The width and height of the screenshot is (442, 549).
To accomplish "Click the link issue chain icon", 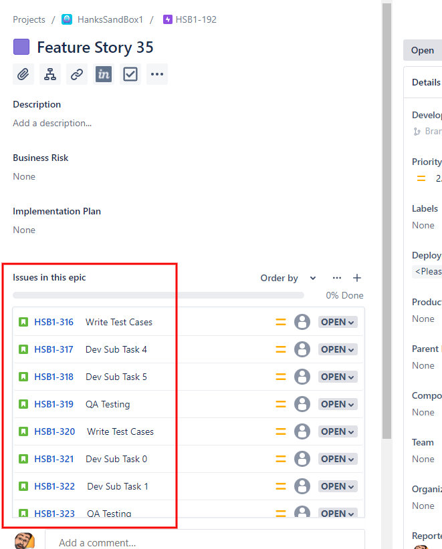I will pyautogui.click(x=77, y=74).
